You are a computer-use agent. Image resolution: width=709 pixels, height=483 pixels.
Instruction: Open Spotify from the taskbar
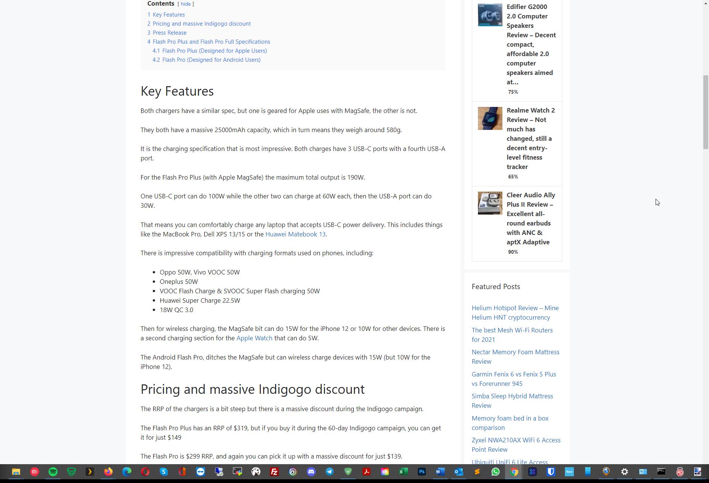point(53,472)
